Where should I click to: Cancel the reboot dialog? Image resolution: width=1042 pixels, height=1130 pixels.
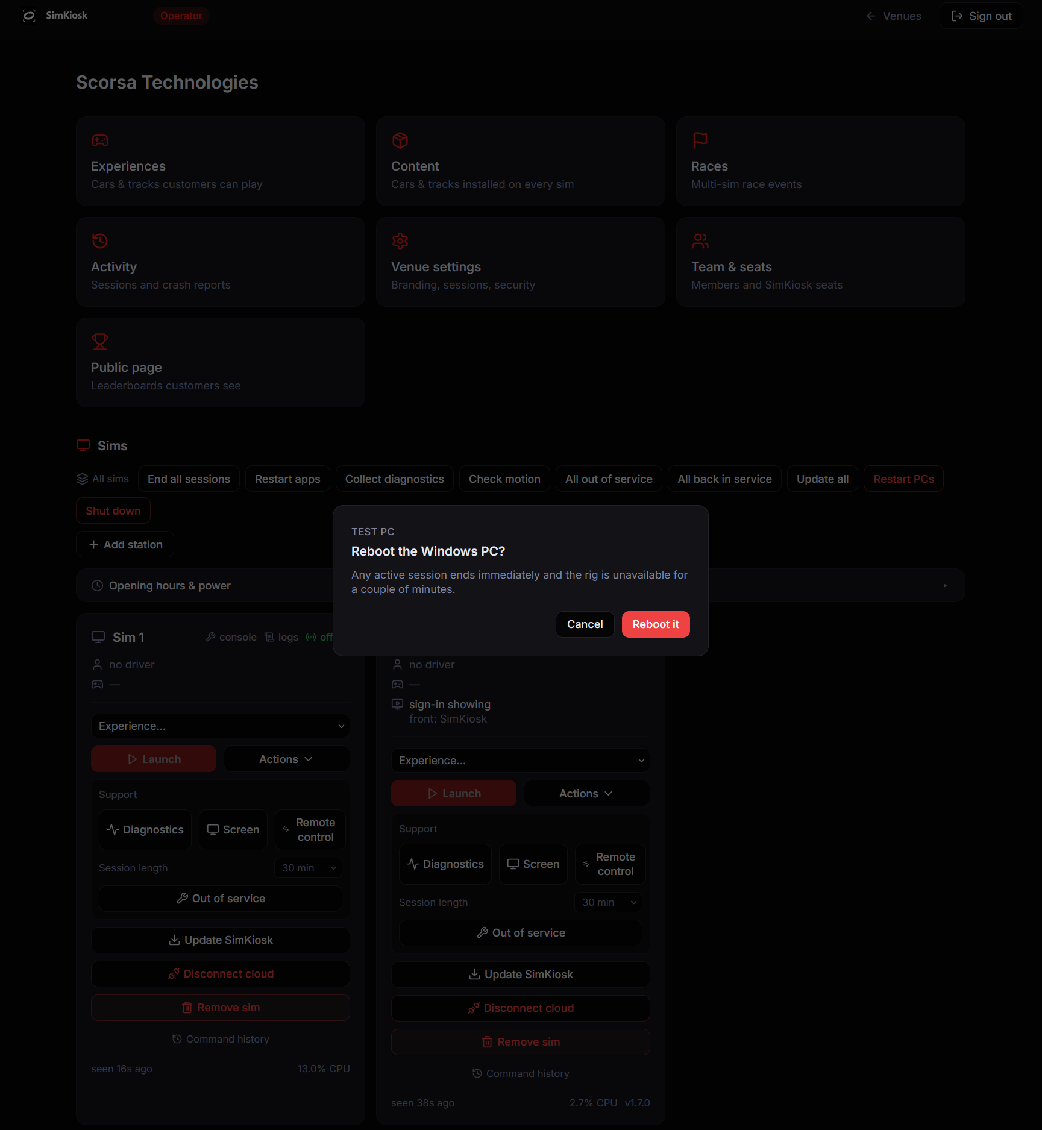pos(585,624)
